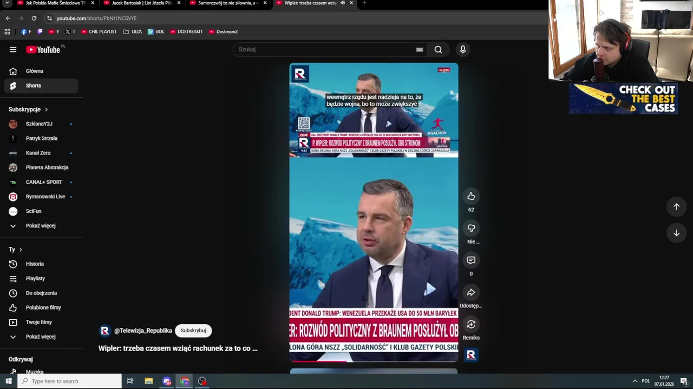Open Windows Start menu
This screenshot has height=389, width=693.
pos(8,381)
